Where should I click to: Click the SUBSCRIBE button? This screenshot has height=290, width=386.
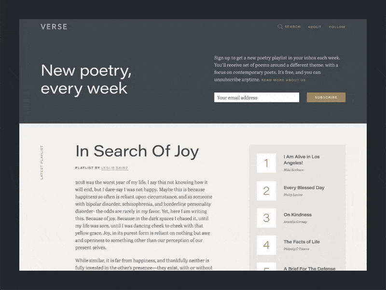click(326, 97)
